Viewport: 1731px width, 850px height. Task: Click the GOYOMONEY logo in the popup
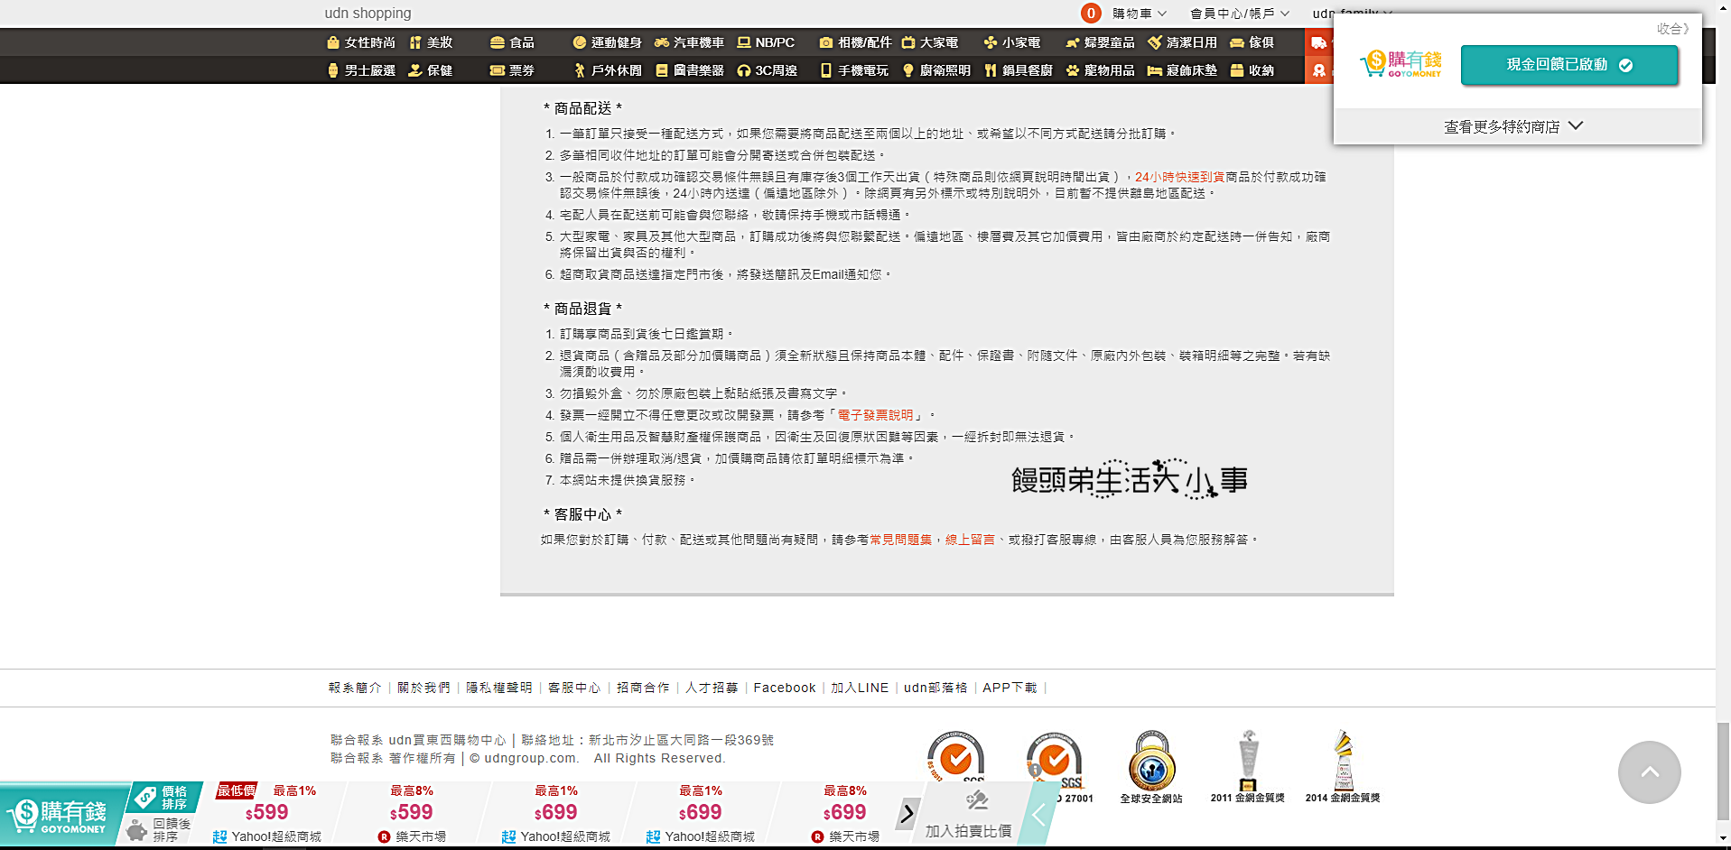click(x=1401, y=64)
